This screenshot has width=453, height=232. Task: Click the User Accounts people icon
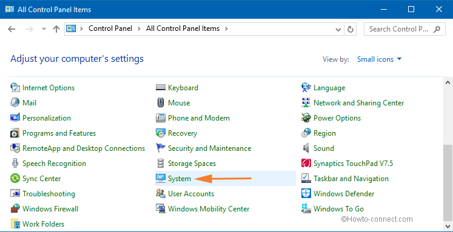pos(160,194)
